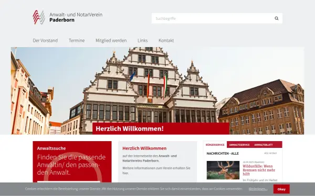The image size is (315, 196).
Task: Open the Kontakt menu item
Action: (x=166, y=40)
